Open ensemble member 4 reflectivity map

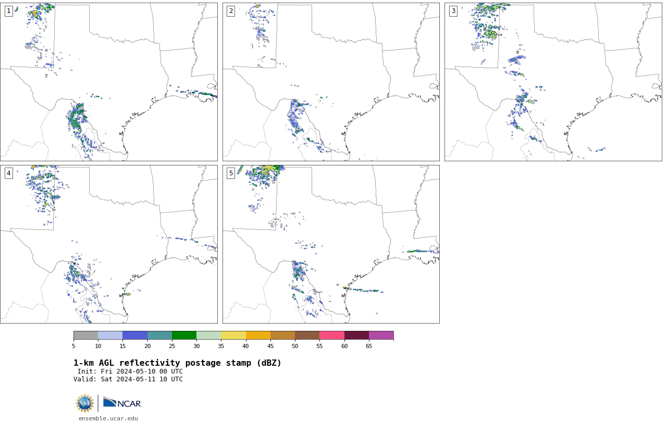click(109, 244)
